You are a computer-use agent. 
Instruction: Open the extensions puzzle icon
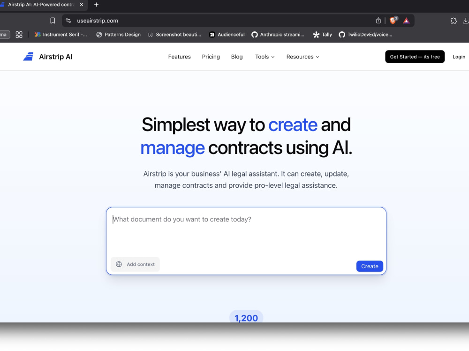454,21
